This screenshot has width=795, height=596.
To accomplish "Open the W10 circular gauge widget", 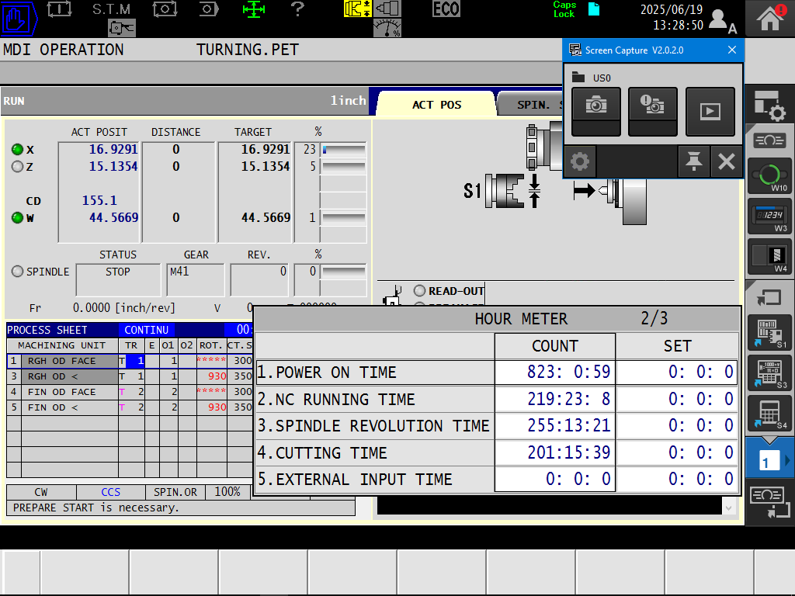I will 769,176.
